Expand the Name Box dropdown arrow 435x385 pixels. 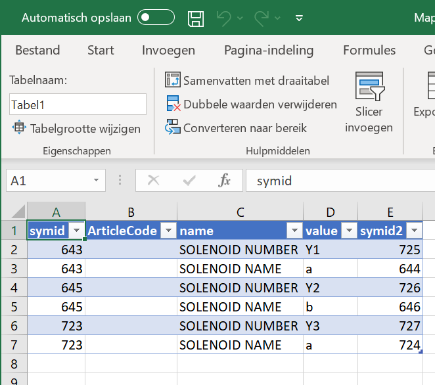[x=97, y=181]
